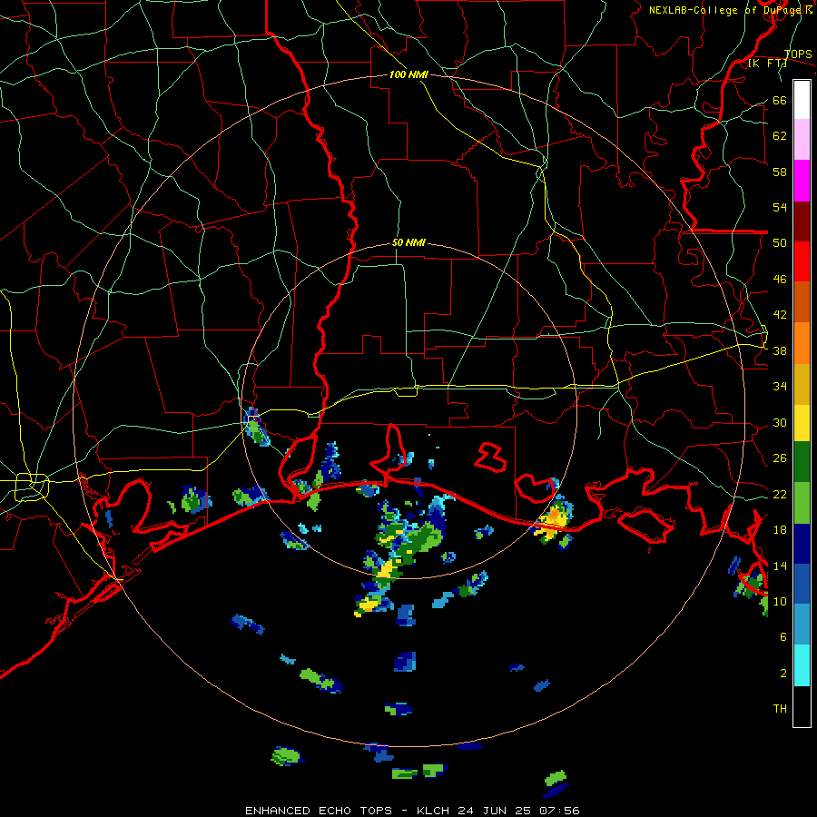817x817 pixels.
Task: Click the legend value 2
Action: [783, 674]
